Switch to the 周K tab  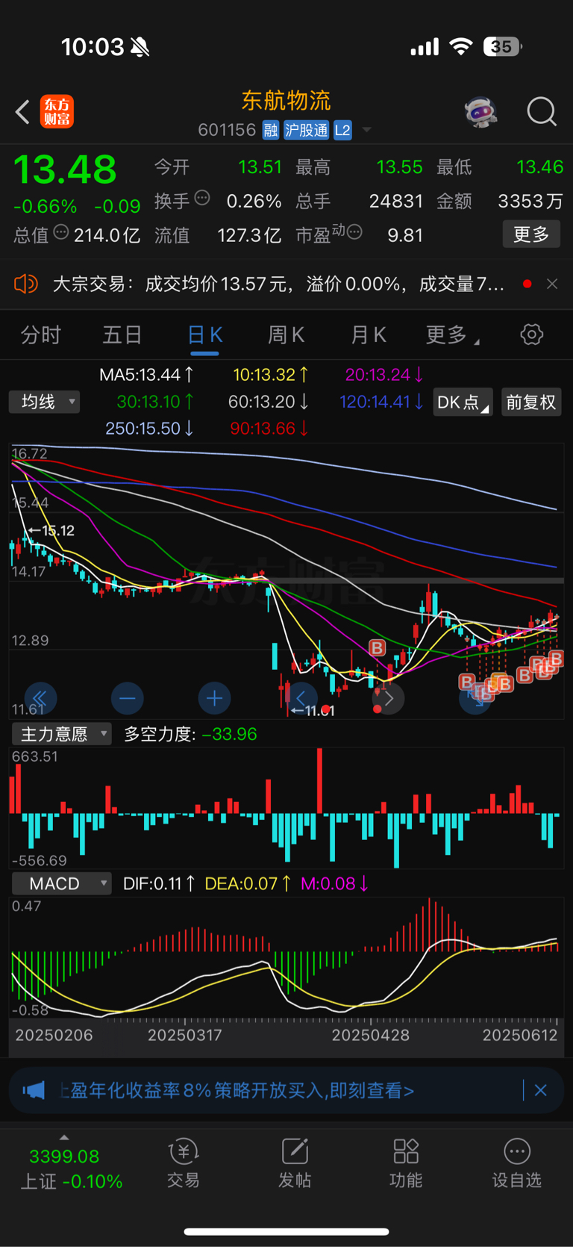click(x=286, y=335)
